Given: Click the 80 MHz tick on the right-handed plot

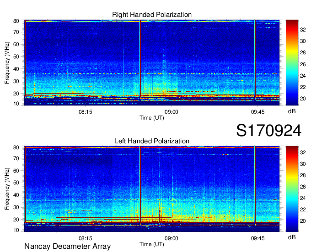Looking at the screenshot, I should pyautogui.click(x=16, y=21).
